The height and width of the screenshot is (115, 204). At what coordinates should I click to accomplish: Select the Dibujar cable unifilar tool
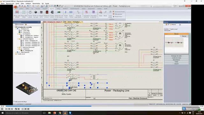click(24, 14)
